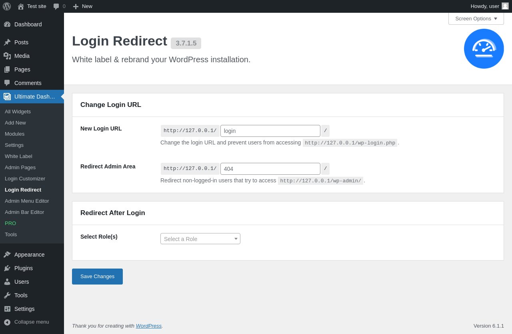Viewport: 512px width, 334px height.
Task: Open the White Label submenu item
Action: pyautogui.click(x=18, y=156)
